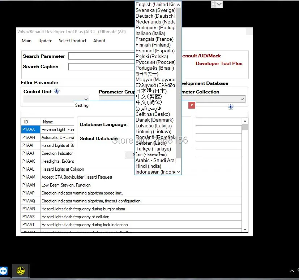Open the Select Product menu

73,41
